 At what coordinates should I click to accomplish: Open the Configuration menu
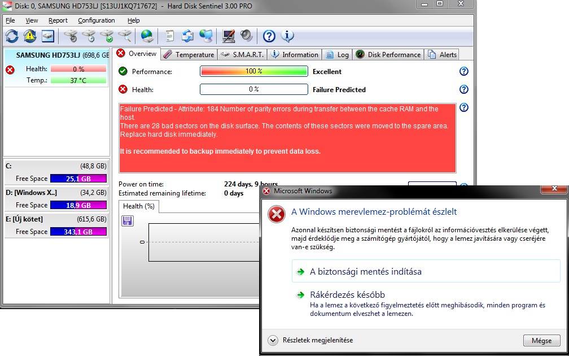pos(96,20)
